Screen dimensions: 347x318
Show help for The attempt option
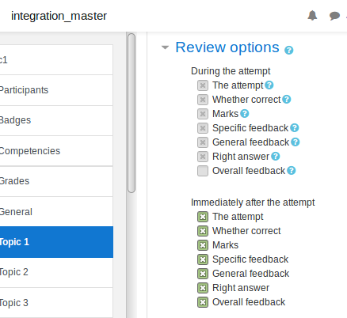(269, 85)
